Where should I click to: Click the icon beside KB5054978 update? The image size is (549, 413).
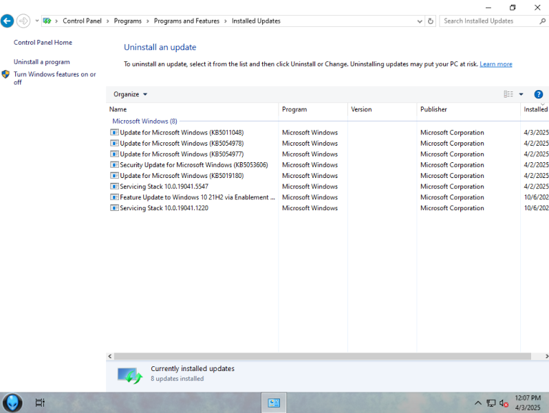tap(114, 144)
